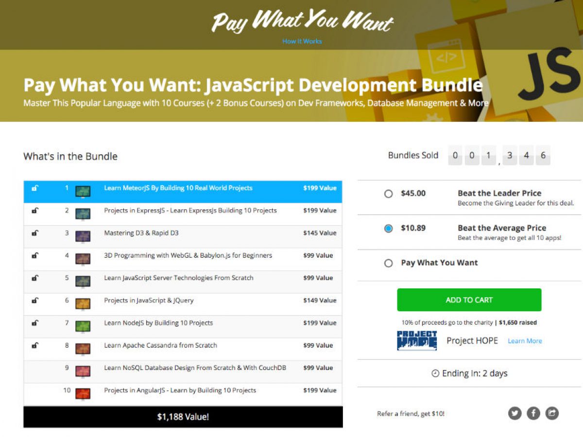Image resolution: width=583 pixels, height=437 pixels.
Task: Expand the Projects in ExpressJS course row
Action: pos(190,211)
